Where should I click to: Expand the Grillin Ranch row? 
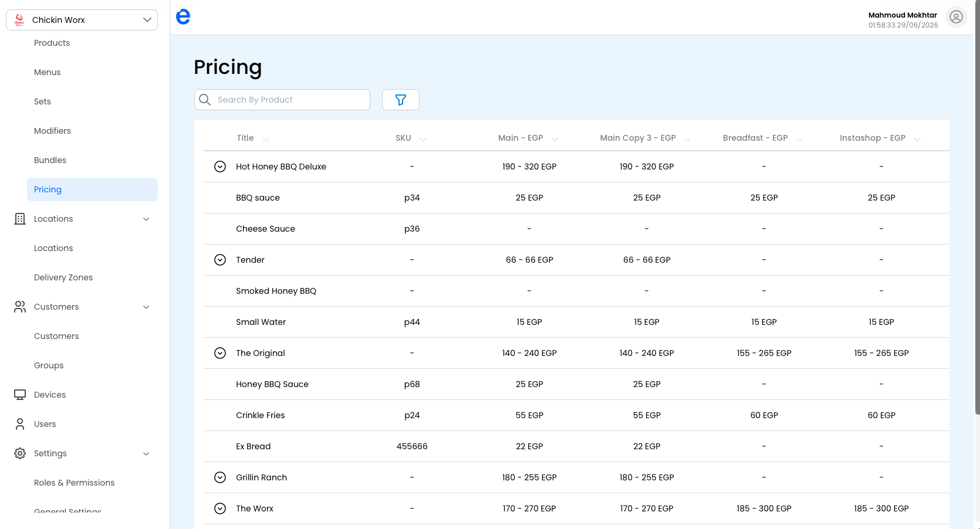220,477
